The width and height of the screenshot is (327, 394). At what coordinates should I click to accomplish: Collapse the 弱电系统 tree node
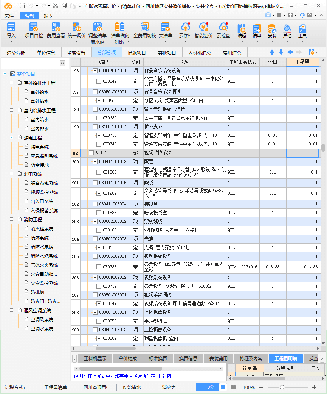pyautogui.click(x=12, y=174)
